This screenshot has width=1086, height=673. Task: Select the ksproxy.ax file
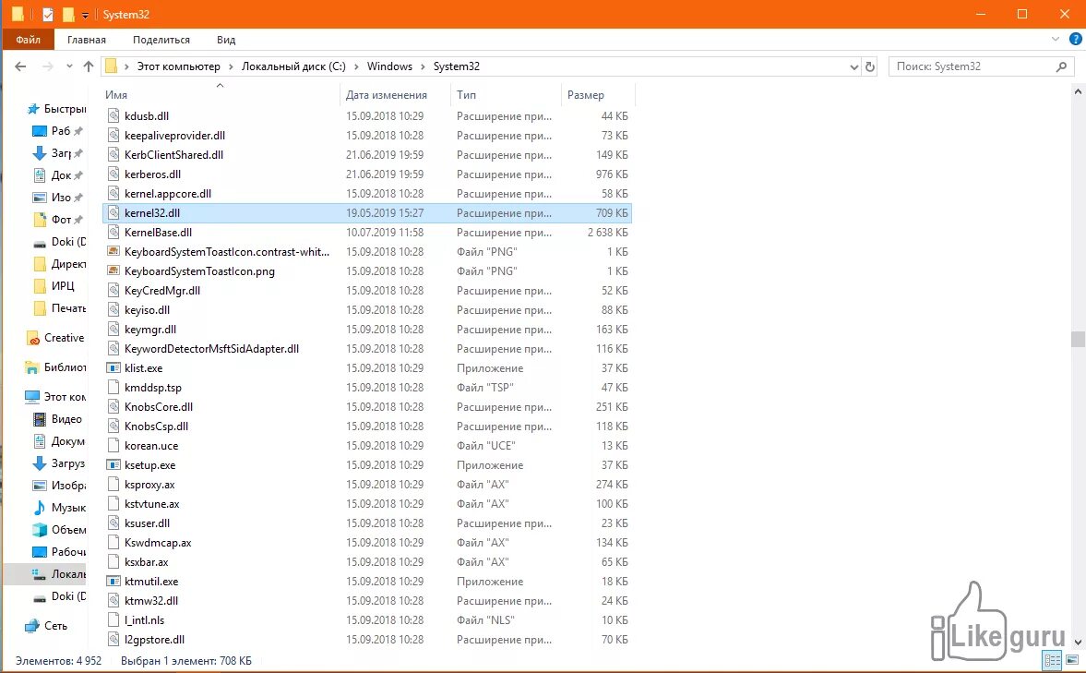coord(367,485)
